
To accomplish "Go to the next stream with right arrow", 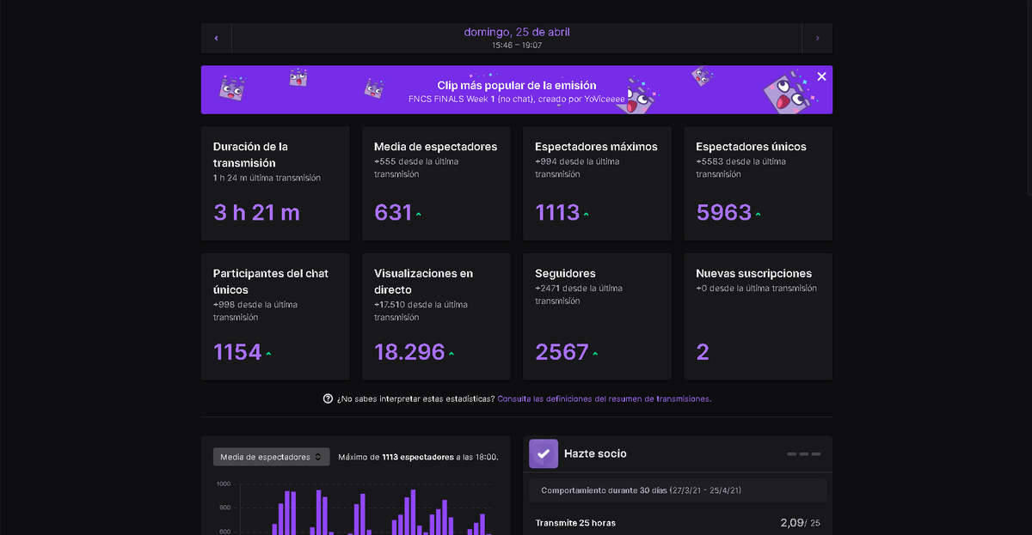I will [817, 38].
